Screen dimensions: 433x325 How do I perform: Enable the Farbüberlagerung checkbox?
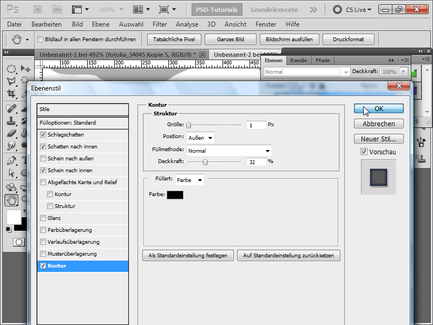click(x=43, y=230)
